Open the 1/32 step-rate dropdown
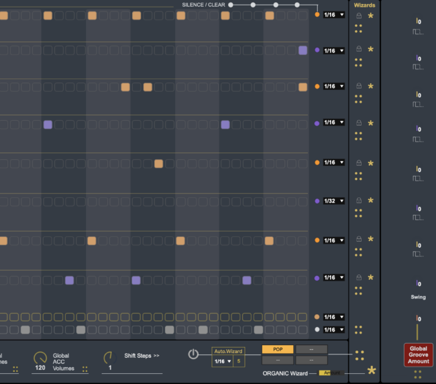Image resolution: width=436 pixels, height=384 pixels. click(x=334, y=201)
